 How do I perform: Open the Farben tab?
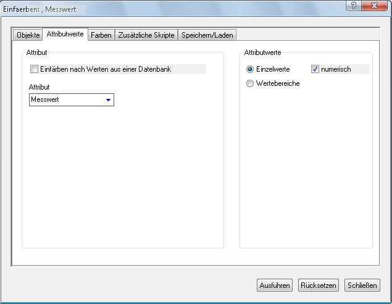tap(101, 35)
